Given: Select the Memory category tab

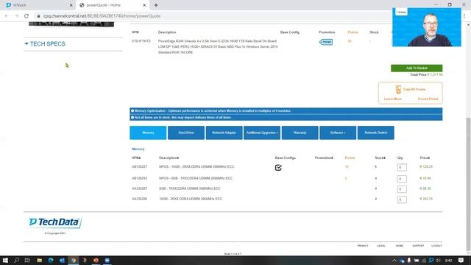Looking at the screenshot, I should [148, 132].
